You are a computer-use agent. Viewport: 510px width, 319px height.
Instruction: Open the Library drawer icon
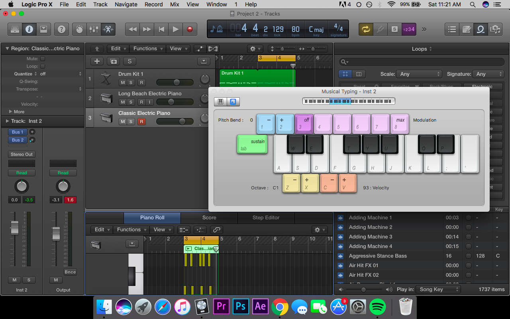15,29
